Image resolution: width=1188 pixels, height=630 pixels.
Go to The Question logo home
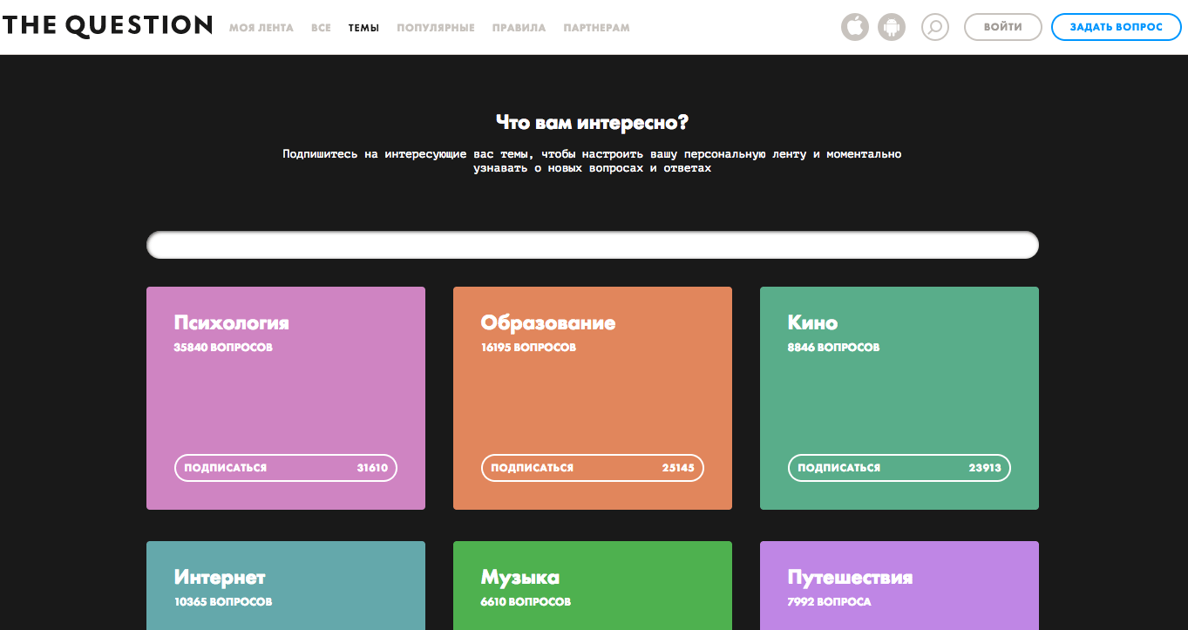(107, 26)
